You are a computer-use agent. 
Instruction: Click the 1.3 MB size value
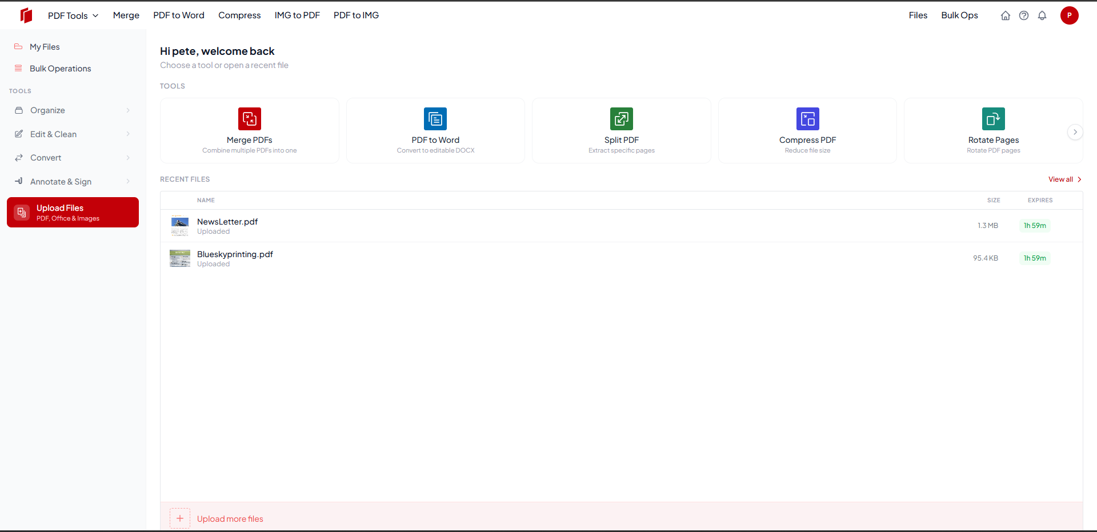coord(988,226)
